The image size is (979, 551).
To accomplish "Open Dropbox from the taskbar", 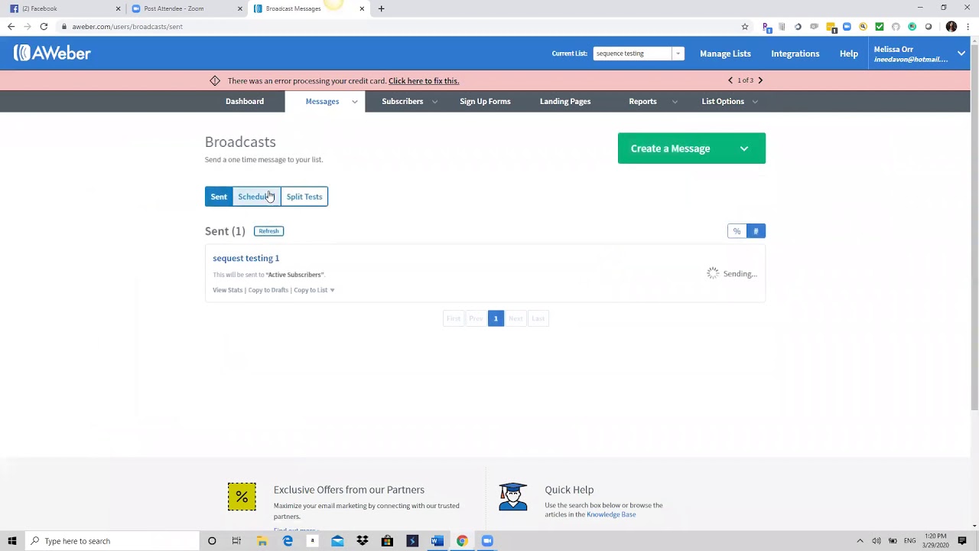I will pos(363,541).
